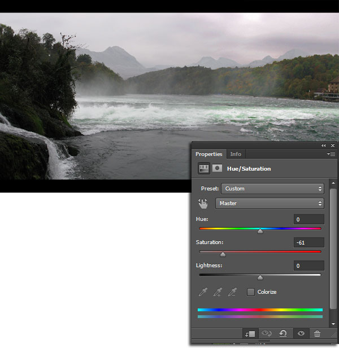
Task: Click the Lightness: label
Action: 209,265
